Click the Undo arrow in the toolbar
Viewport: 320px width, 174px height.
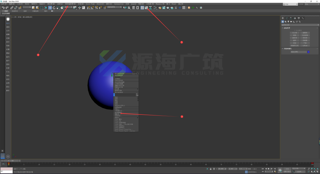click(x=3, y=8)
